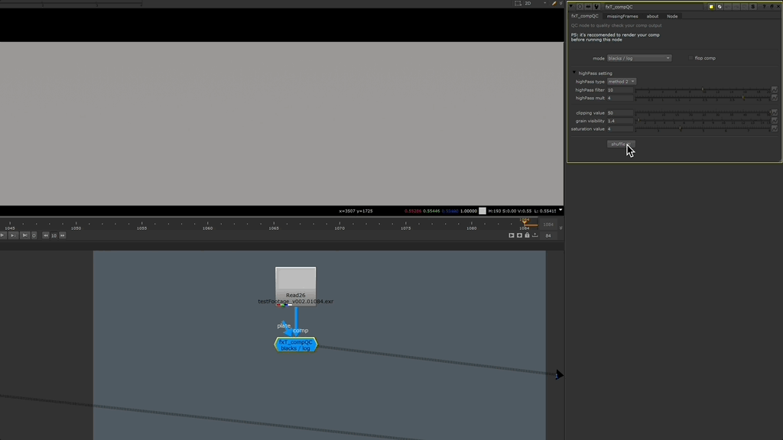Collapse the fxT_compQC properties panel arrow
Viewport: 783px width, 440px height.
point(571,6)
